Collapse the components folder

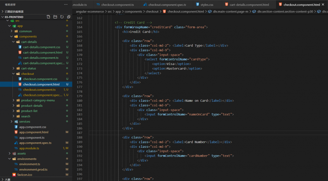(12, 36)
